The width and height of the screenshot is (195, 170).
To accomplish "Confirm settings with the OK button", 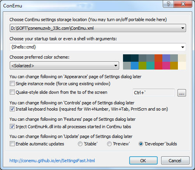I will (143, 161).
